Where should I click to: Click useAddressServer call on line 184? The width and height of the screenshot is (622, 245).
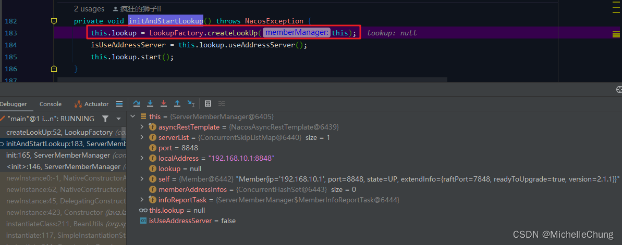[261, 45]
